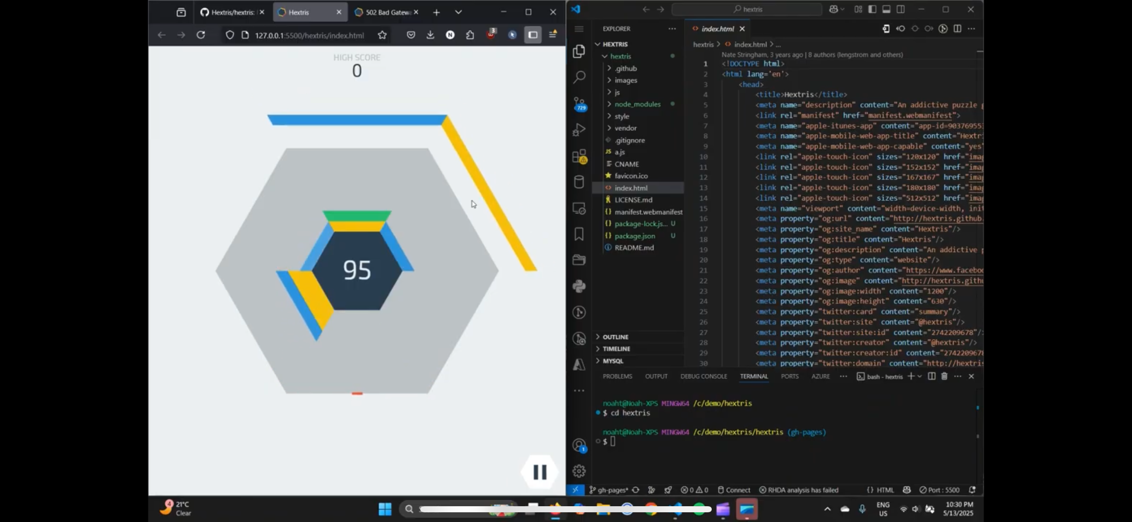Kill terminal with trash icon
This screenshot has width=1132, height=522.
944,376
